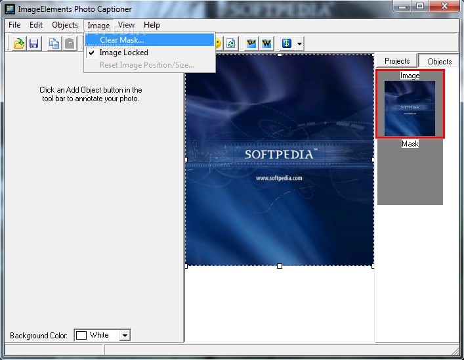464x360 pixels.
Task: Click the second watermark W icon
Action: [x=266, y=43]
